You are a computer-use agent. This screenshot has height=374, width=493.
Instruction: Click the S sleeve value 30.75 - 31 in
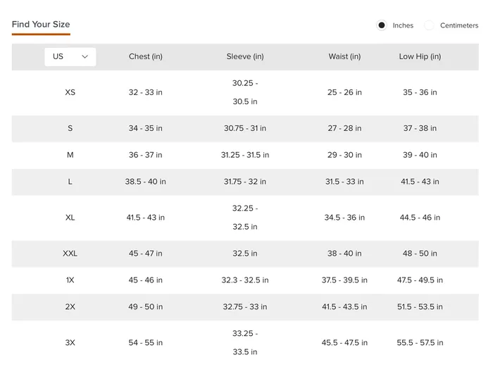tap(245, 128)
